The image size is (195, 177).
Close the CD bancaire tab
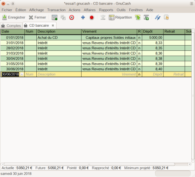(x=53, y=25)
